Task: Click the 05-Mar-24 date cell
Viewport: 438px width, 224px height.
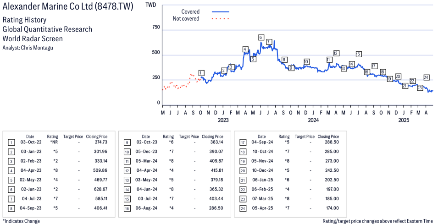Action: pyautogui.click(x=146, y=161)
